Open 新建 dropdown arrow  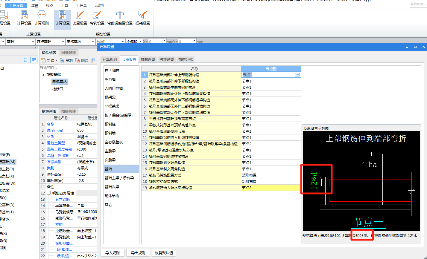tap(57, 60)
